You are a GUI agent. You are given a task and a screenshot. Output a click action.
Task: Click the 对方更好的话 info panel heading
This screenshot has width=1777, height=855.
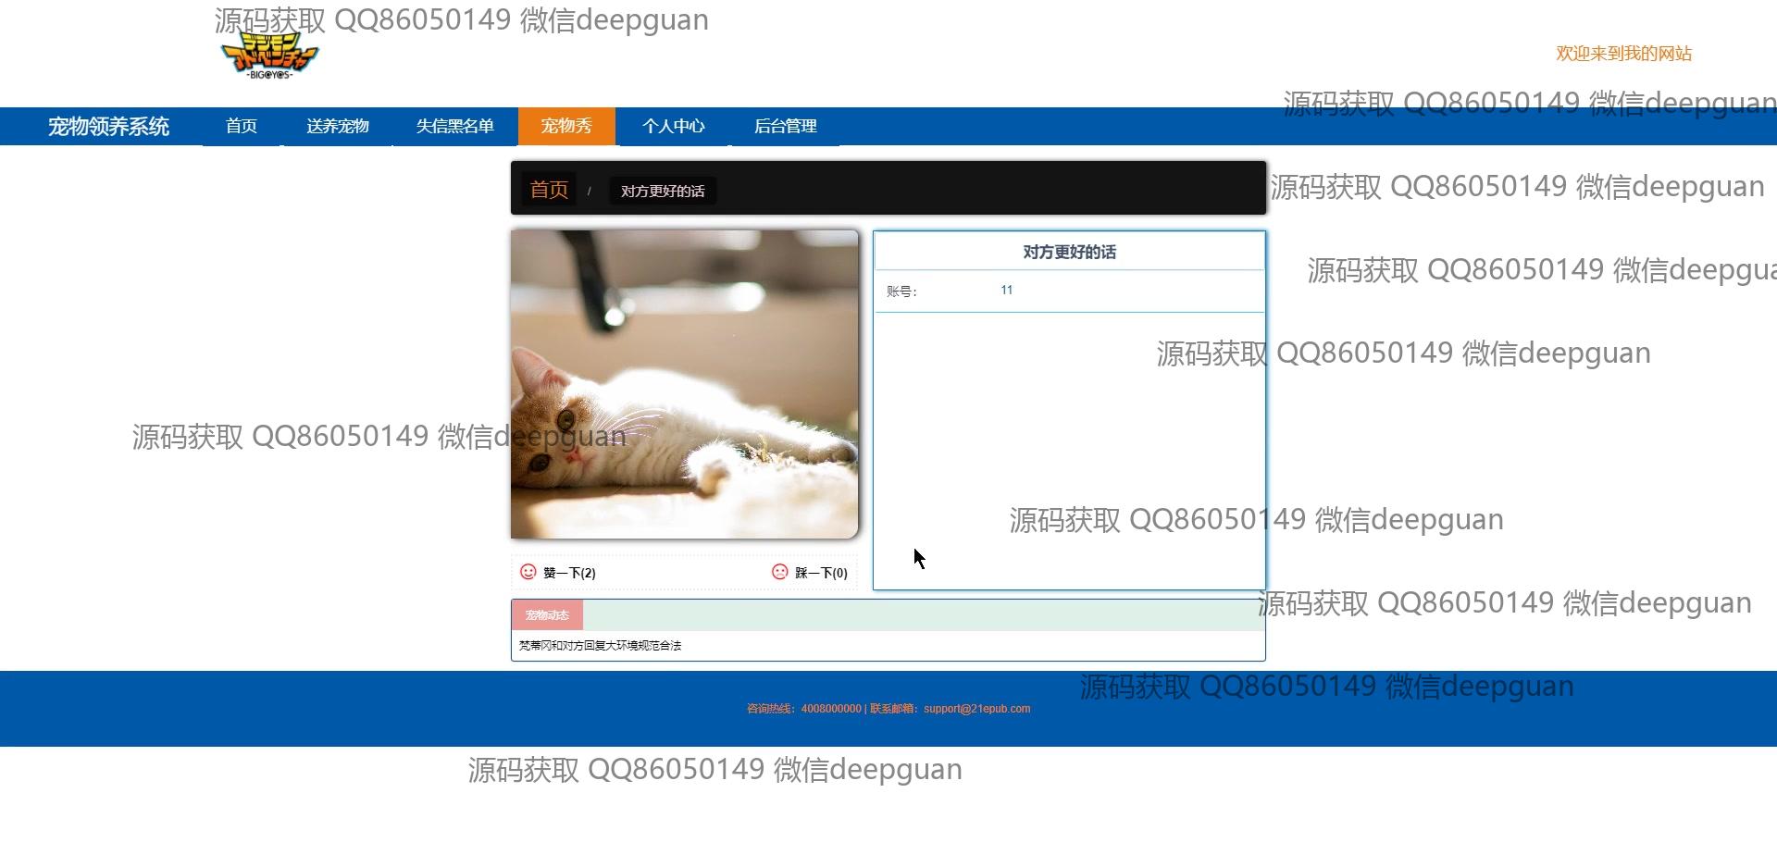(1069, 252)
